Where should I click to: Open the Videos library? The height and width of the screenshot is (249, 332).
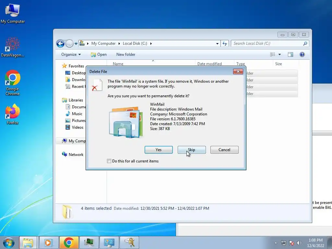tap(74, 127)
